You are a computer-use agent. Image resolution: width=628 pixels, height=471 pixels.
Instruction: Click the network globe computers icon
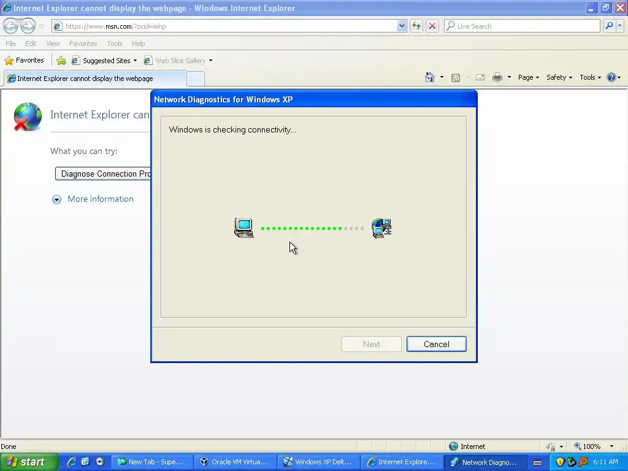(381, 228)
